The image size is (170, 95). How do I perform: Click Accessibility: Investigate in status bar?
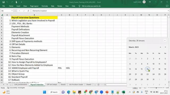[16, 88]
